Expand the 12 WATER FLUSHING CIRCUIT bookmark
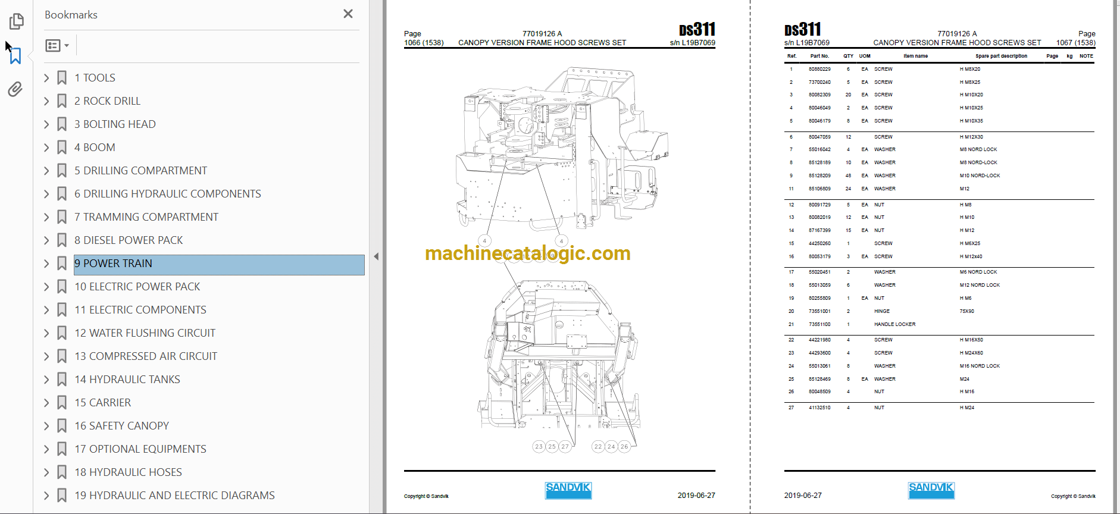Image resolution: width=1120 pixels, height=514 pixels. tap(46, 333)
